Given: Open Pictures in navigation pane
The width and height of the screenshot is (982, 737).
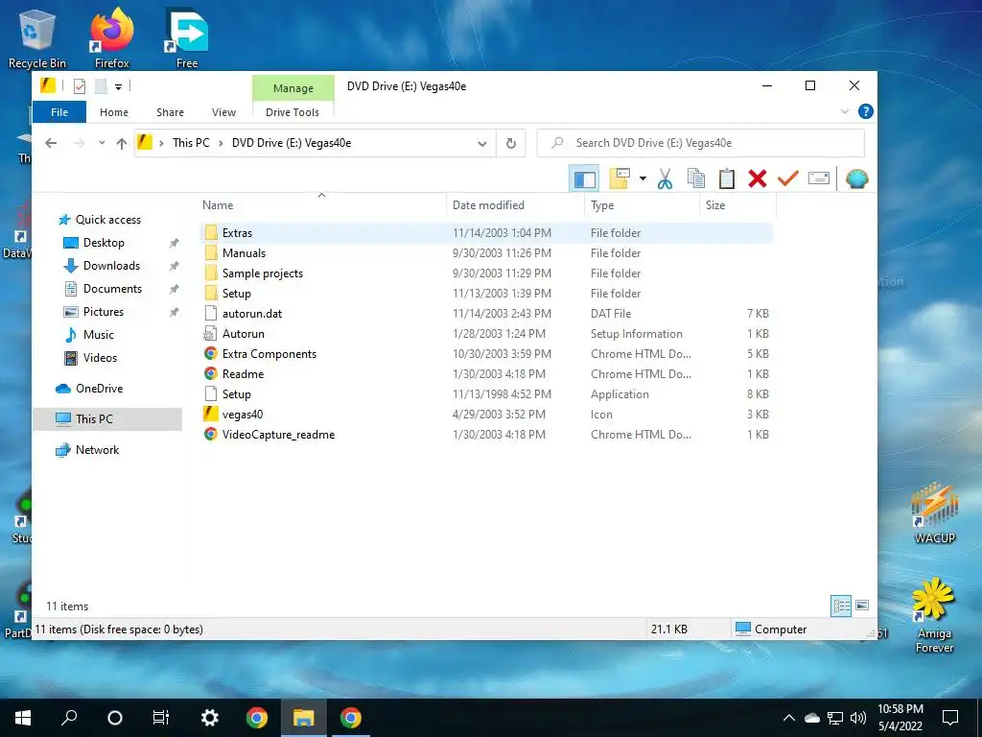Looking at the screenshot, I should click(104, 312).
